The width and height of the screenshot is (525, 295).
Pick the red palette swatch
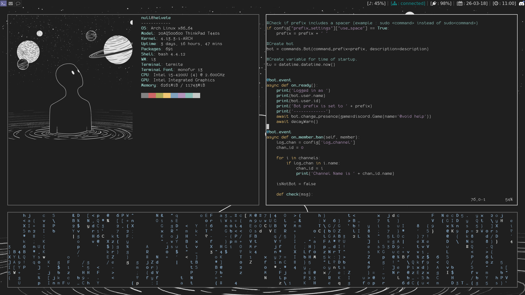tap(152, 95)
